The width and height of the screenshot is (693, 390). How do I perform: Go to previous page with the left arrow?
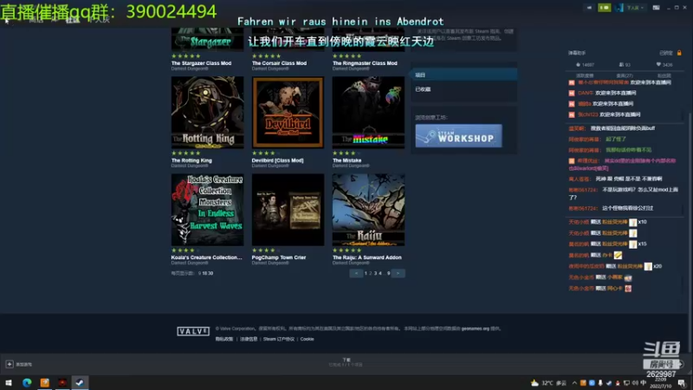coord(356,273)
